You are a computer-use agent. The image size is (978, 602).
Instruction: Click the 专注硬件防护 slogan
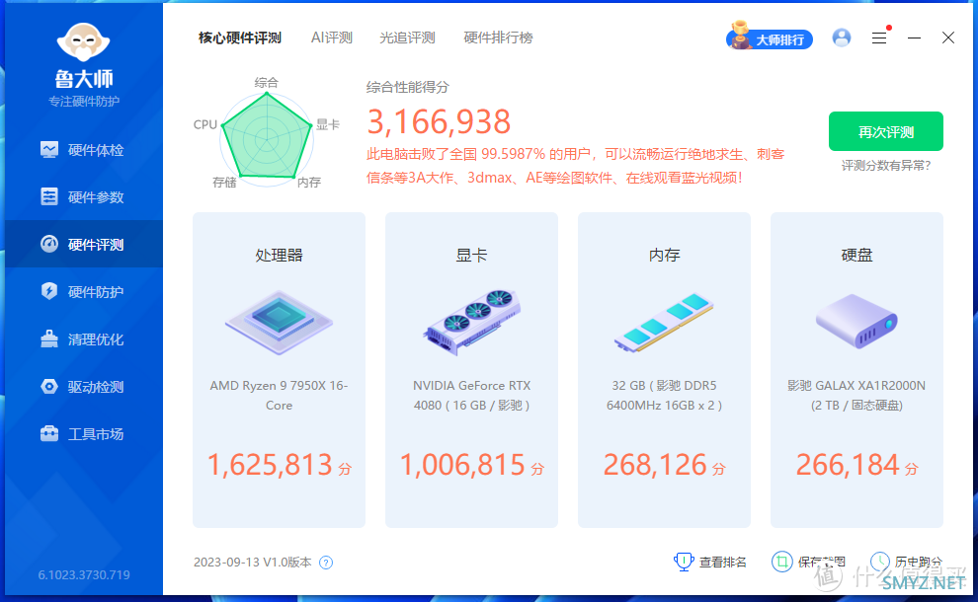point(84,101)
